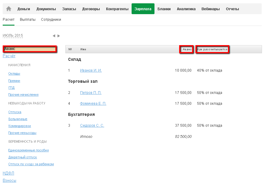This screenshot has height=186, width=265.
Task: Open the Оклады accruals link
Action: [14, 73]
